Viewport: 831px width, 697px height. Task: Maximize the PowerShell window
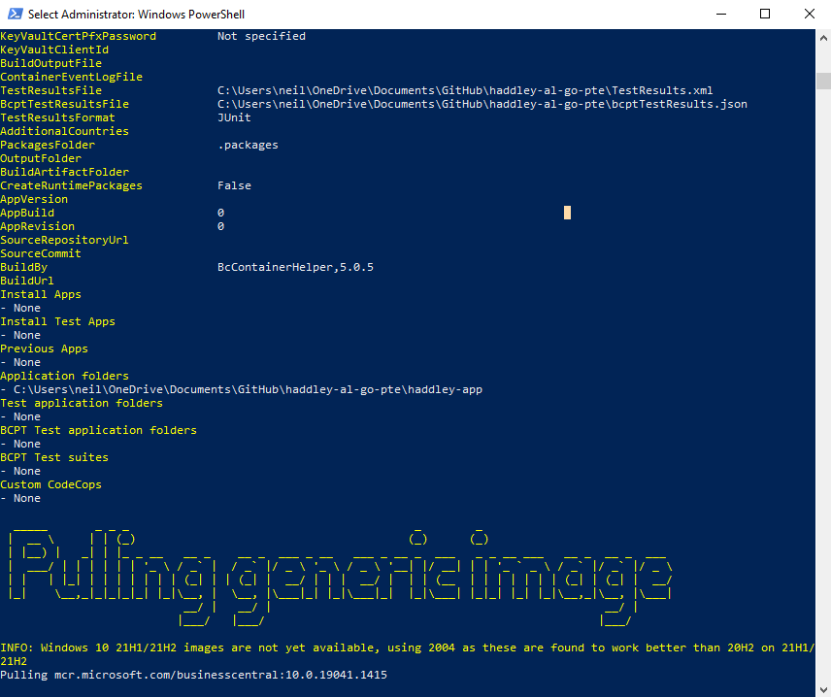(x=765, y=14)
